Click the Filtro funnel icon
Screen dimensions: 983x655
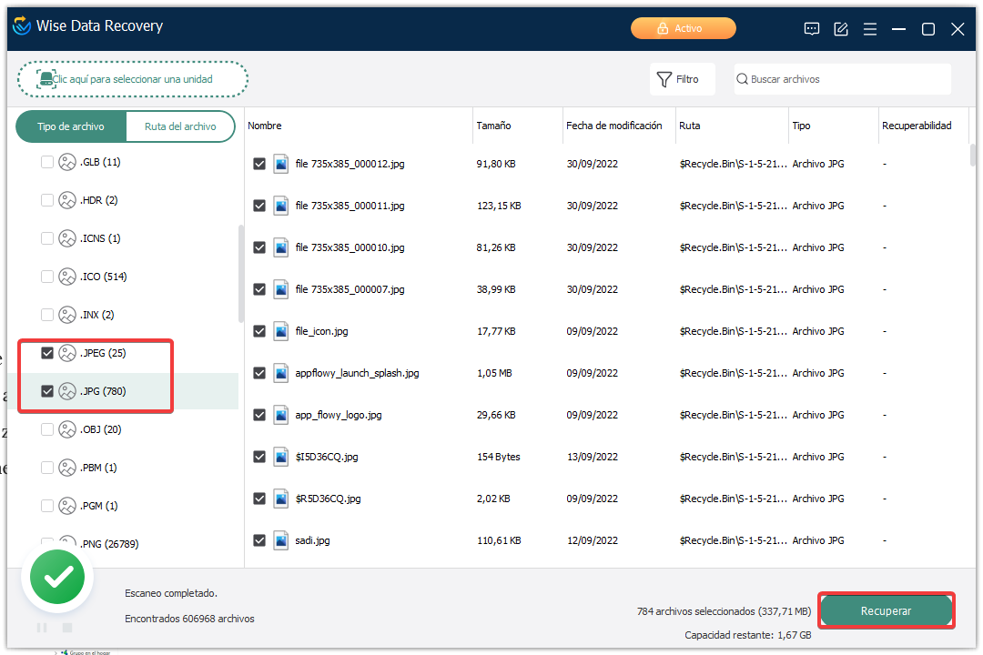coord(664,79)
